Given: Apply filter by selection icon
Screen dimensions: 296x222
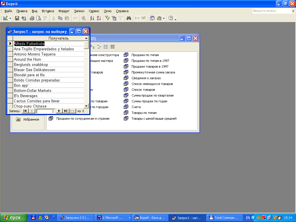Looking at the screenshot, I should click(x=107, y=18).
